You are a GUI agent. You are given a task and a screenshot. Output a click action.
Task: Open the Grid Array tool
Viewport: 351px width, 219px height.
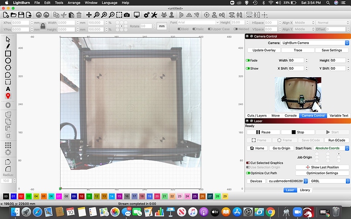(8, 145)
